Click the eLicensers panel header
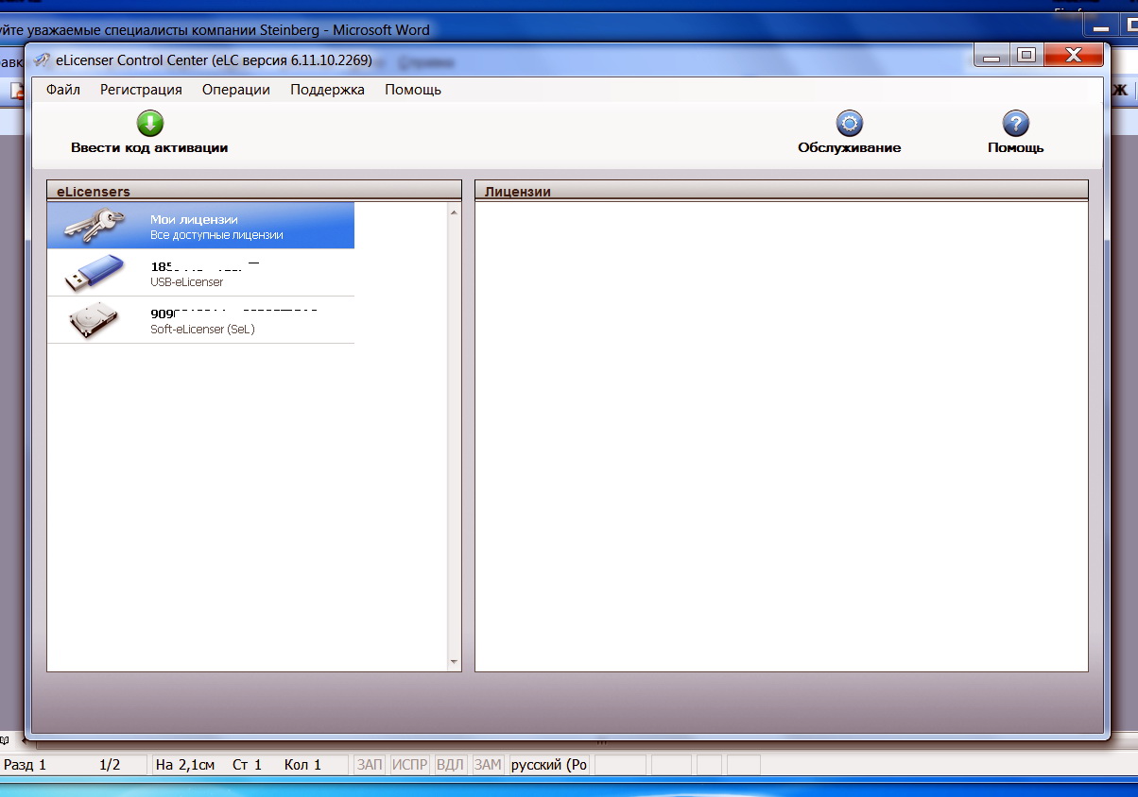1138x797 pixels. (x=254, y=191)
